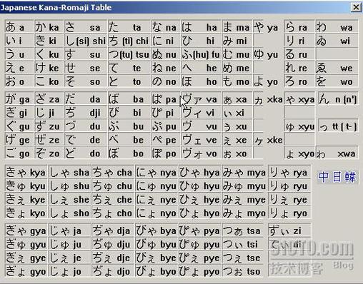Select the ちぇ che cell
The height and width of the screenshot is (284, 363).
coord(113,199)
